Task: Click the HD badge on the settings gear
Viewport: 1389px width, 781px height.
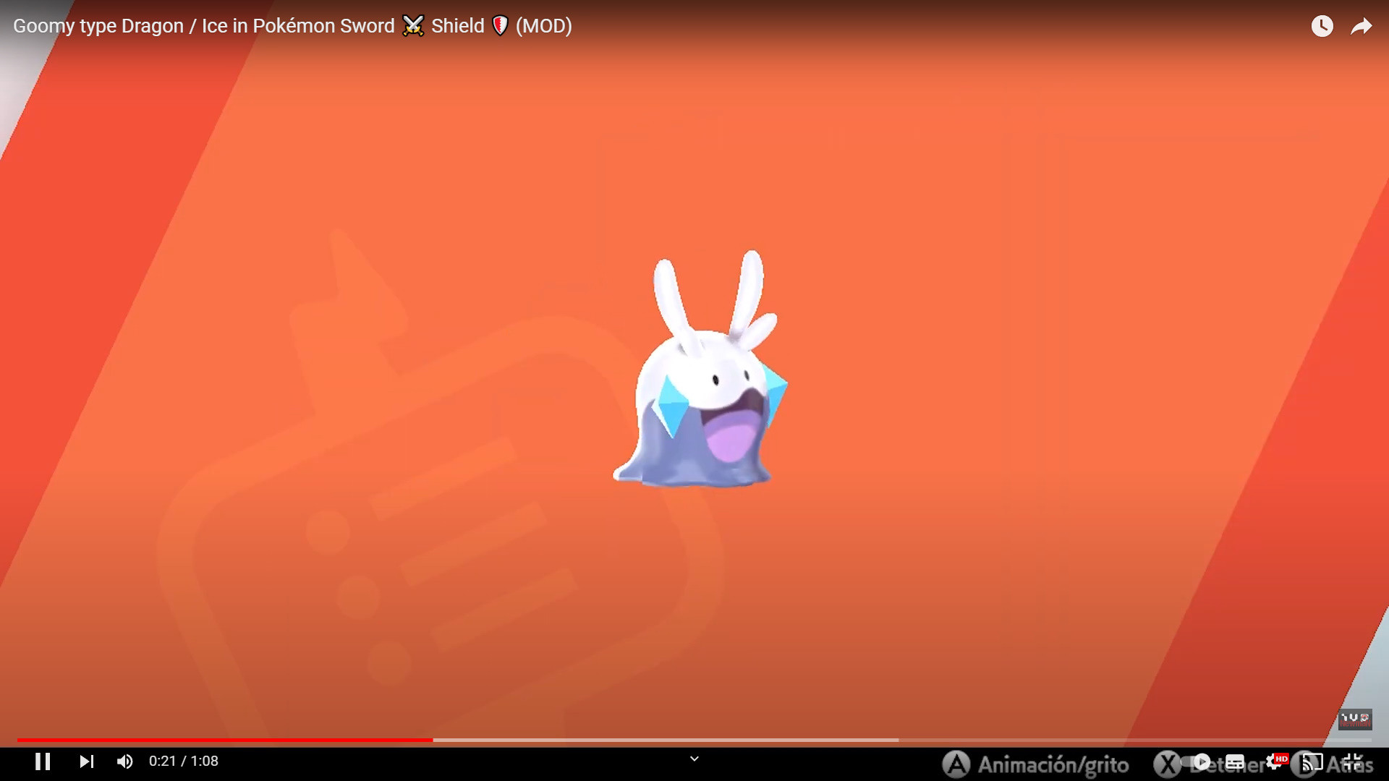Action: pyautogui.click(x=1283, y=755)
